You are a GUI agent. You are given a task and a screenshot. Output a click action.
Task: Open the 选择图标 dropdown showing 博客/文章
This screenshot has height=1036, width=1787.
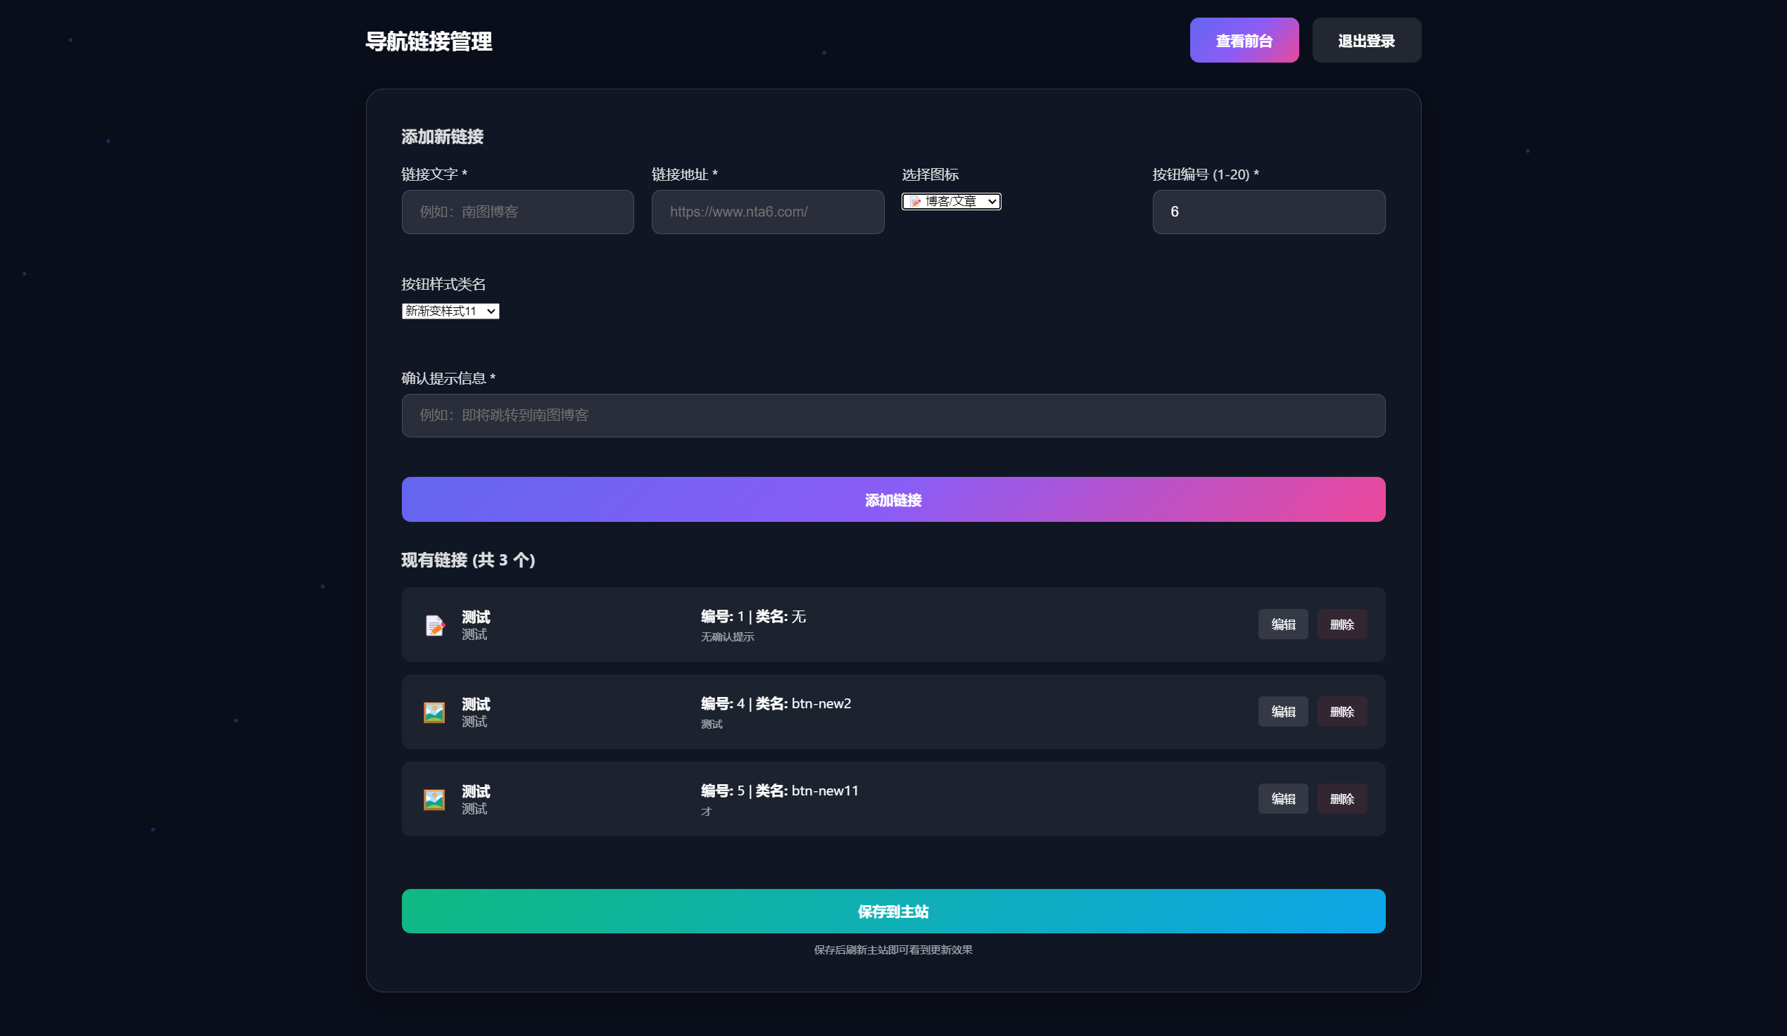951,201
